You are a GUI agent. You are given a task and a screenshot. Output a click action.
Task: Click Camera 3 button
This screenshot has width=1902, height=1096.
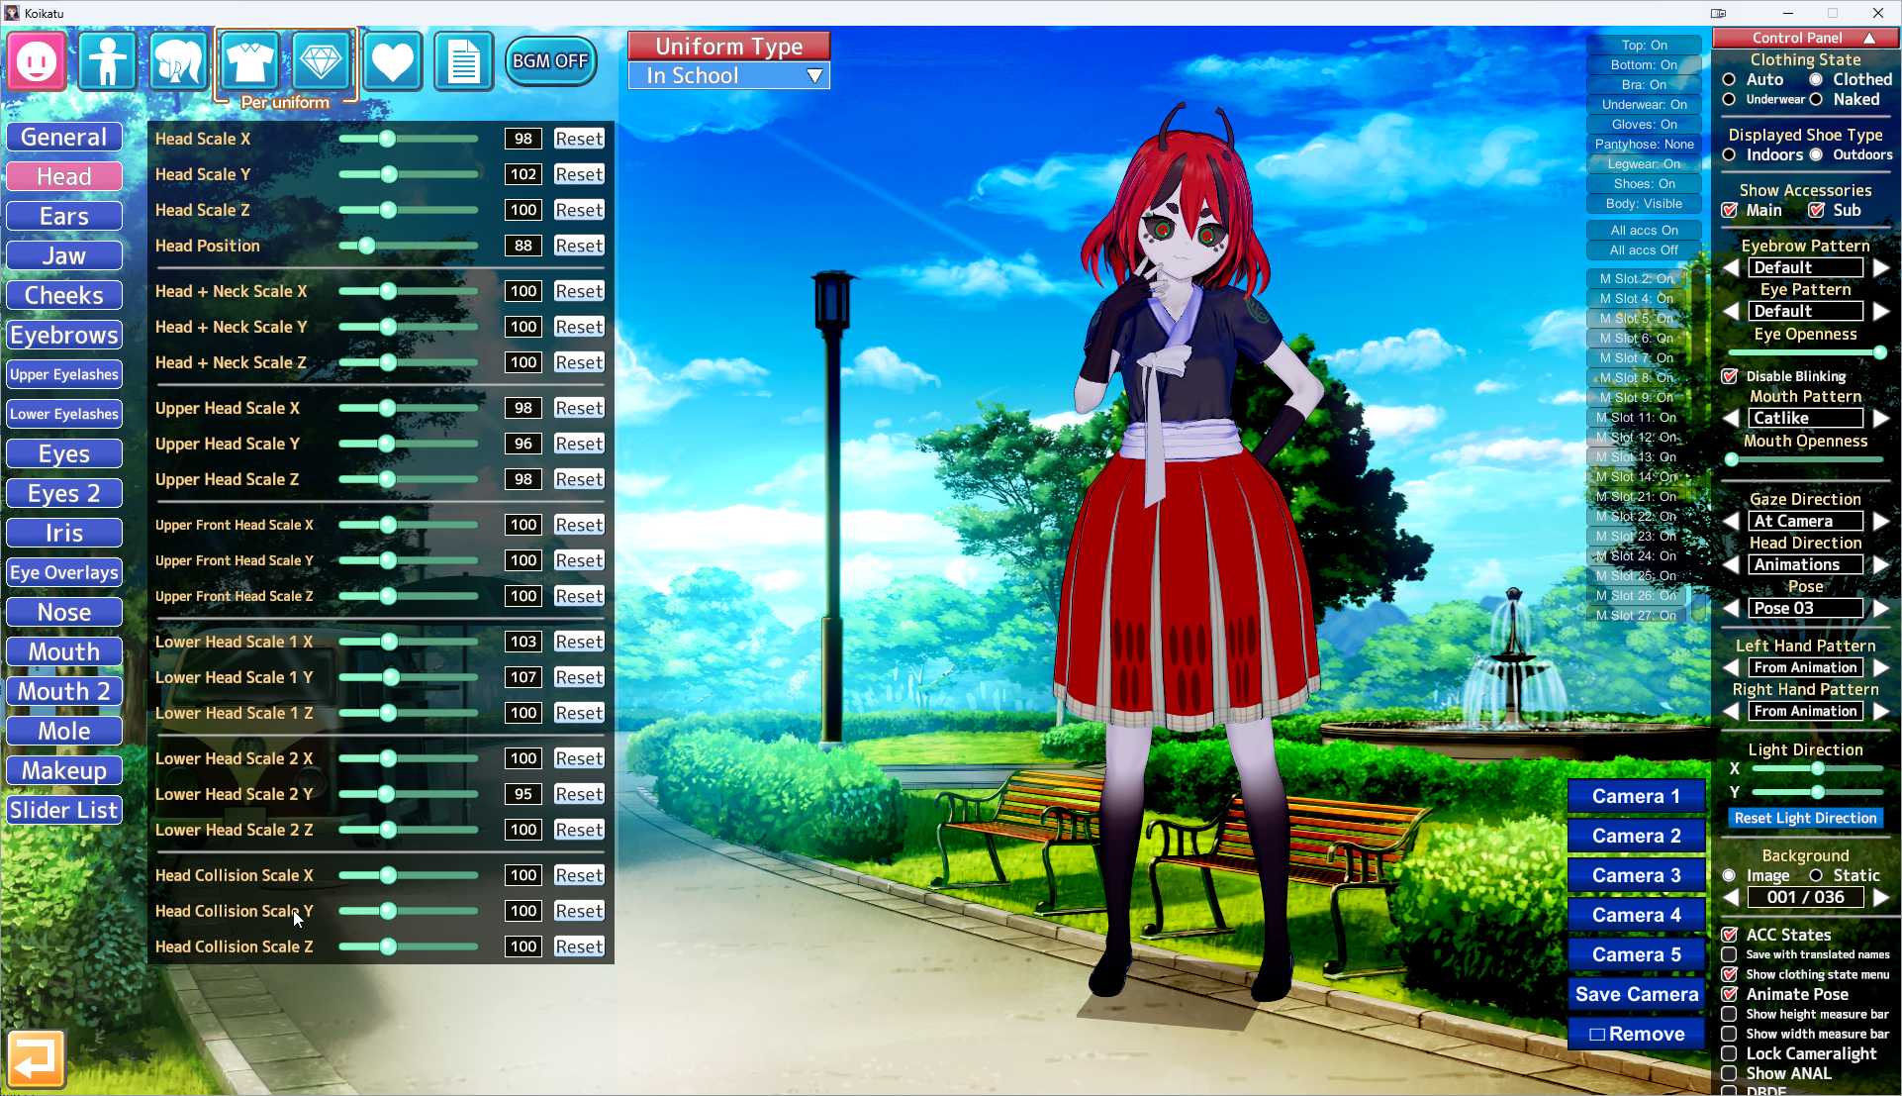point(1636,875)
